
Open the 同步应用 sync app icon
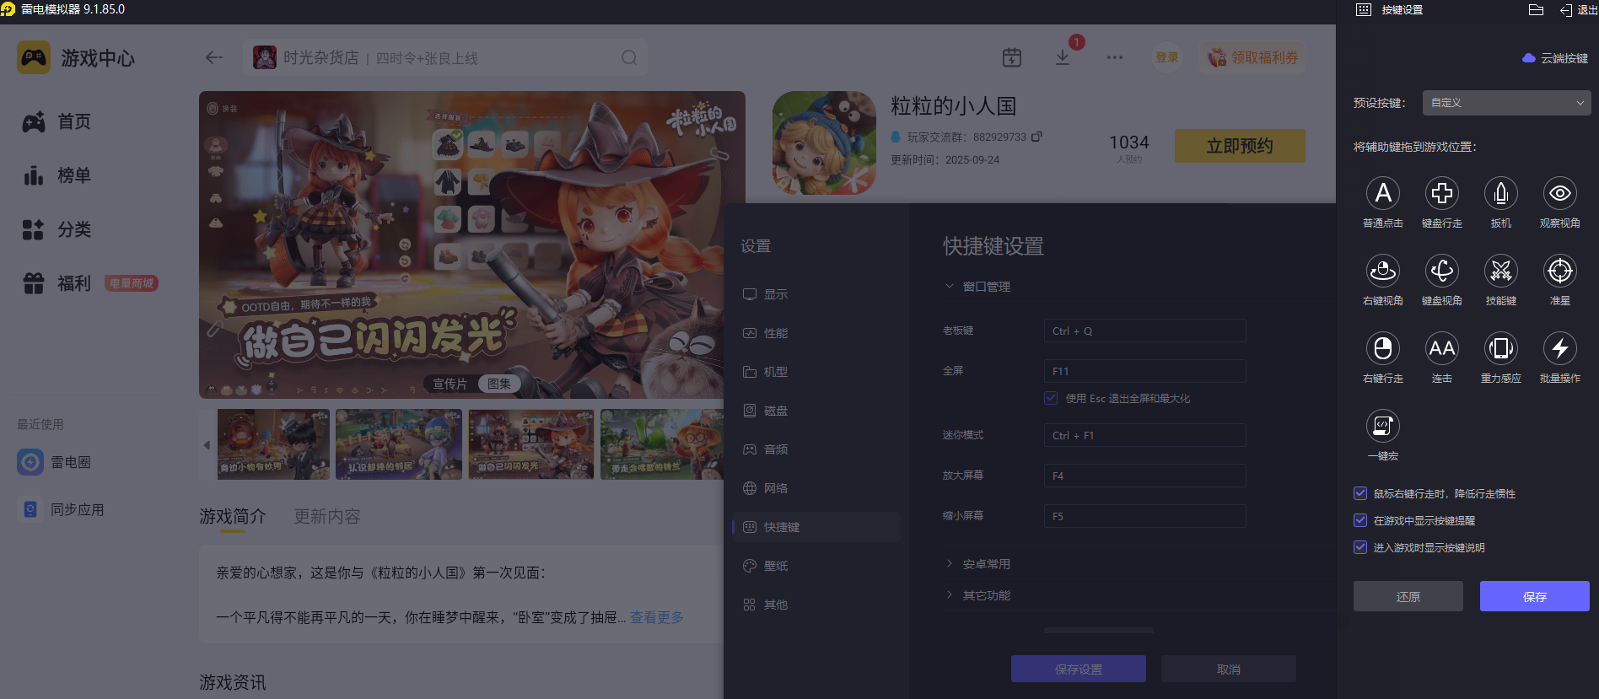[x=30, y=509]
